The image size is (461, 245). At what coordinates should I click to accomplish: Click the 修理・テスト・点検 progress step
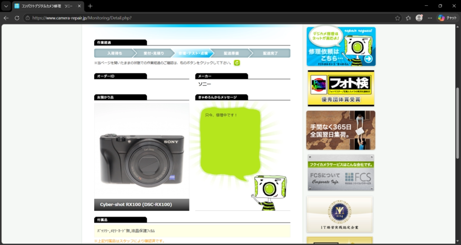point(193,53)
